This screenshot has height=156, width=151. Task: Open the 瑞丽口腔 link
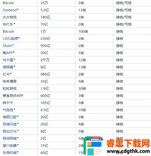pyautogui.click(x=11, y=117)
